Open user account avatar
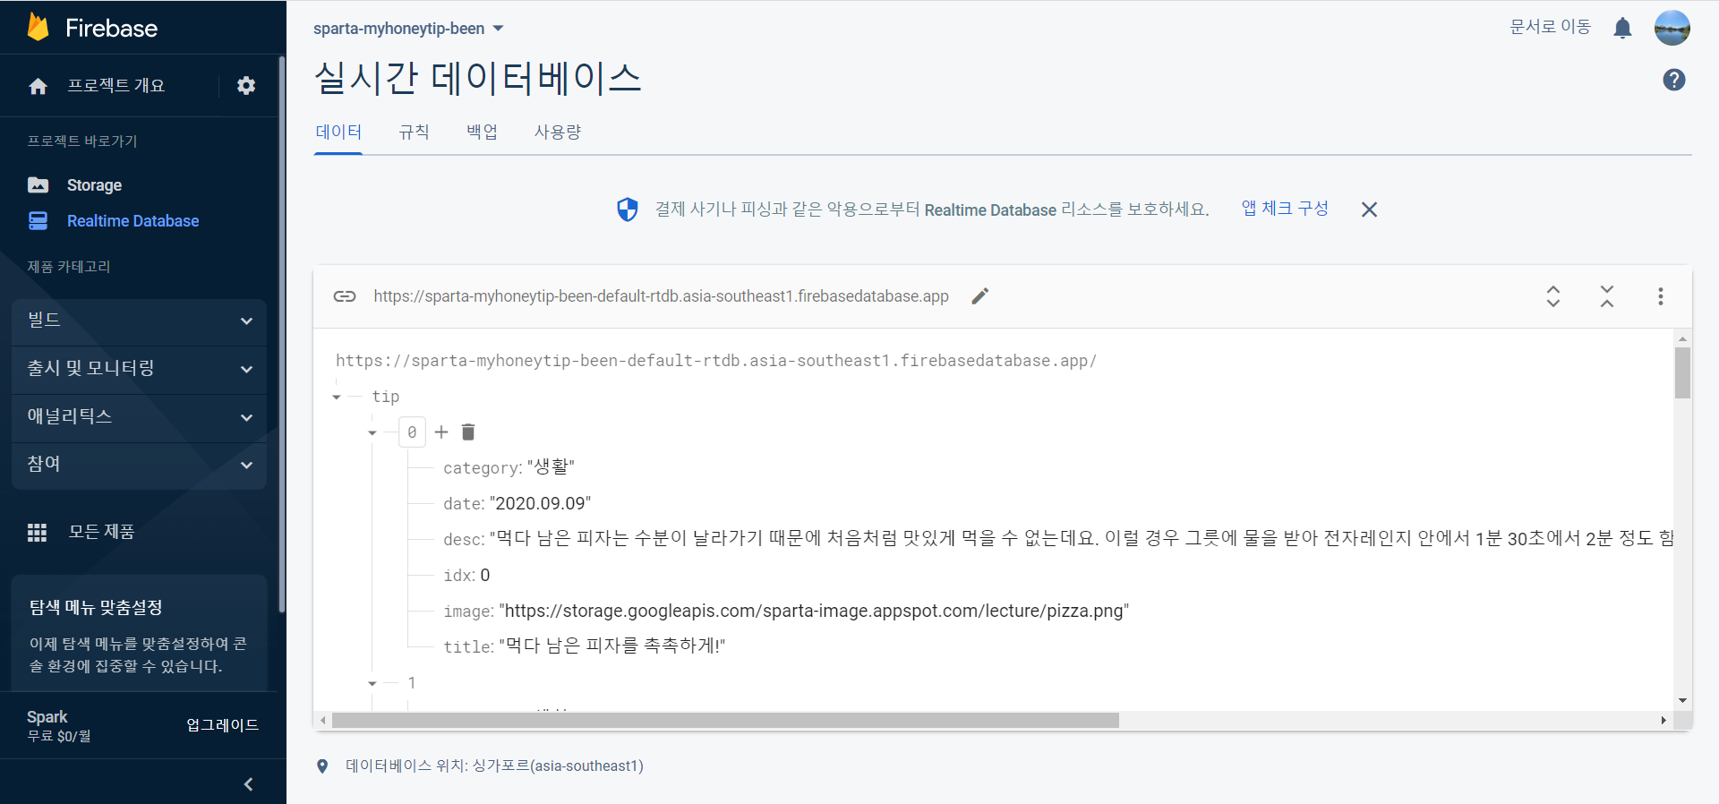This screenshot has height=804, width=1719. [1672, 28]
